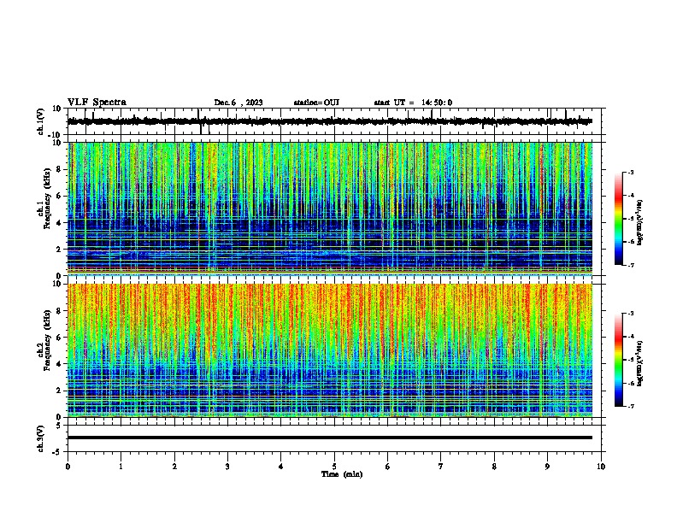This screenshot has height=523, width=677.
Task: Click the "VLF Spectra" title text
Action: [97, 103]
